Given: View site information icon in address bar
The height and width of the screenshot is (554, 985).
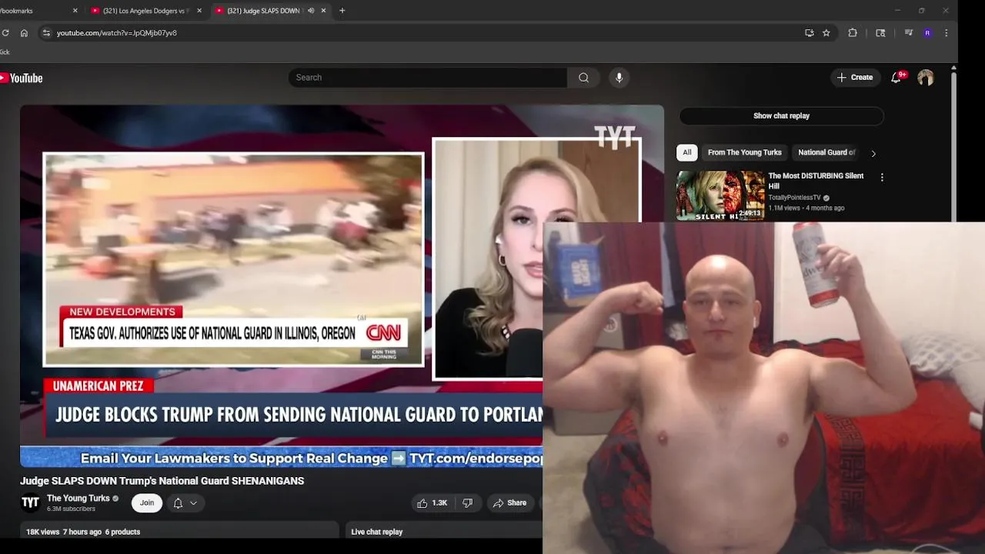Looking at the screenshot, I should [46, 33].
